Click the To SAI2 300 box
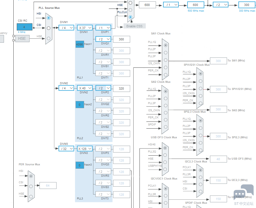 click(218, 109)
